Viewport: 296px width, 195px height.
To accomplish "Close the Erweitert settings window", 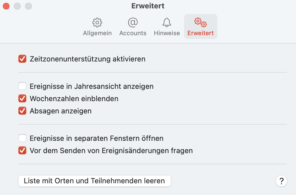I will 6,6.
